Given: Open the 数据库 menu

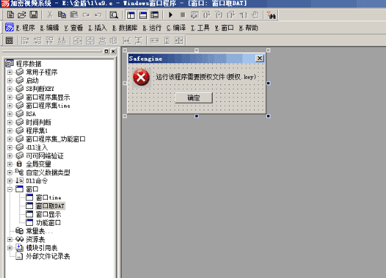Looking at the screenshot, I should pos(125,28).
